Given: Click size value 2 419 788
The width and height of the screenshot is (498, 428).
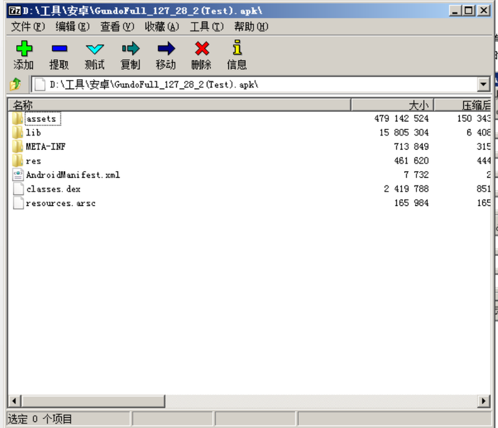Looking at the screenshot, I should pyautogui.click(x=406, y=189).
